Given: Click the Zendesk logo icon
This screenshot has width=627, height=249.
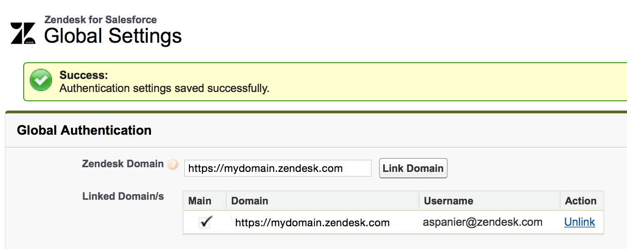Looking at the screenshot, I should coord(23,33).
